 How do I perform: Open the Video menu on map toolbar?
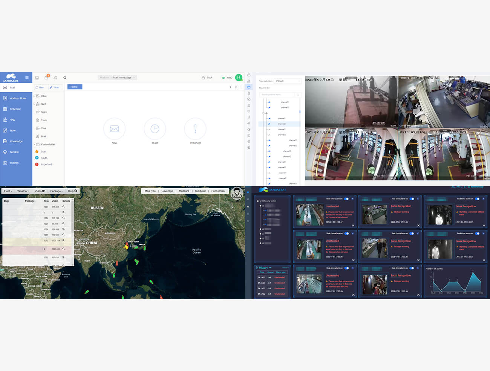tap(40, 191)
